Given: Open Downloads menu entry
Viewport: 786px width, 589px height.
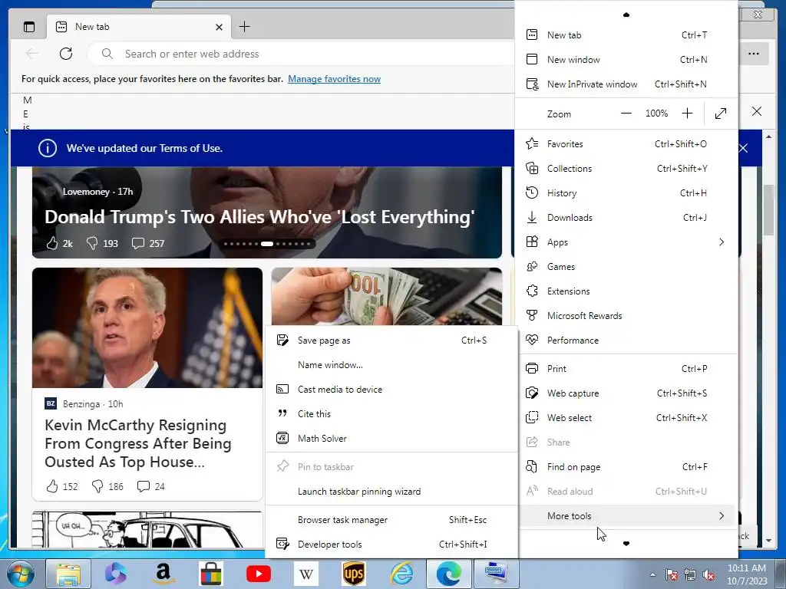Looking at the screenshot, I should 626,217.
